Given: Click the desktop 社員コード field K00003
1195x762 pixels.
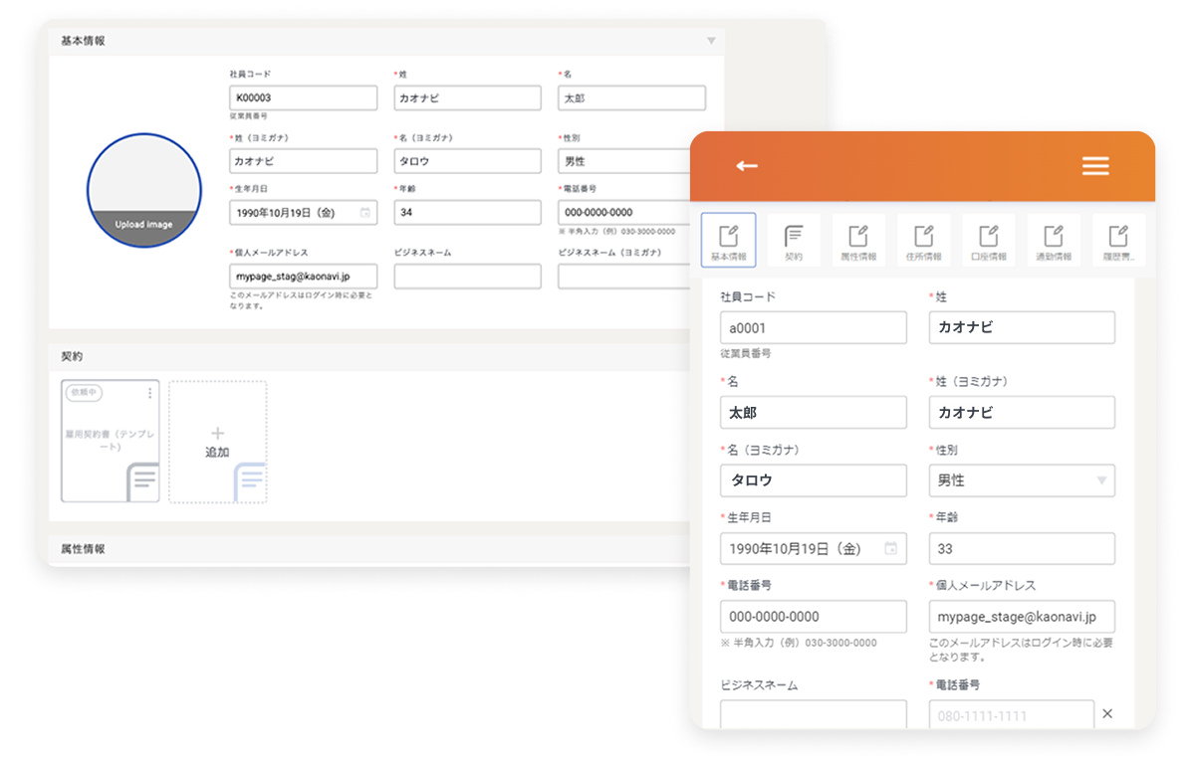Looking at the screenshot, I should pos(303,98).
